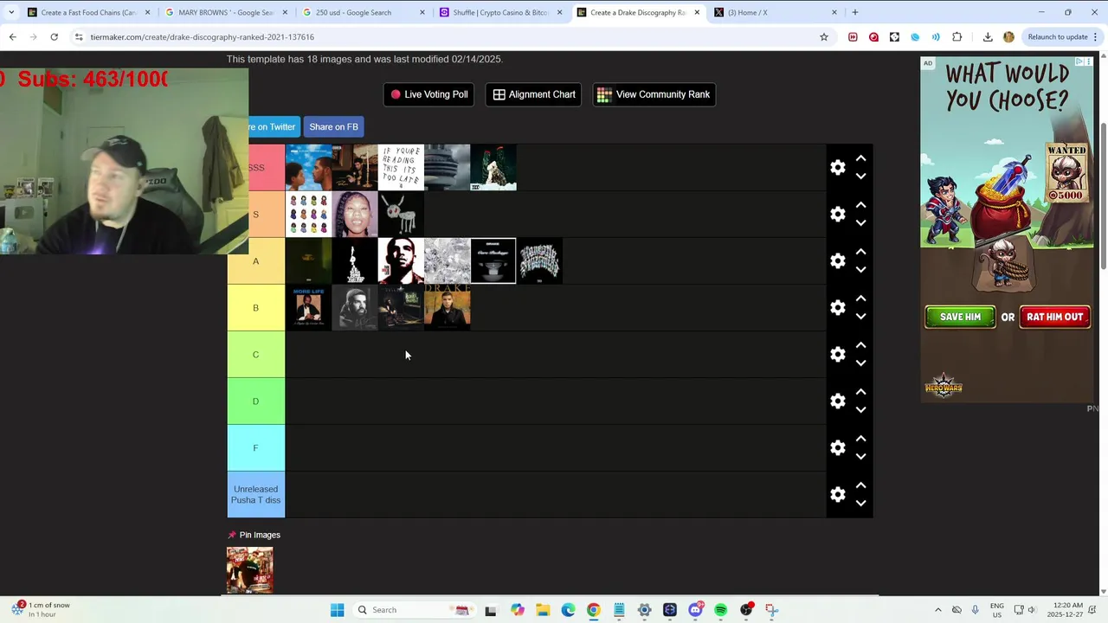
Task: Close the Drake Discography Ranked tab
Action: point(697,12)
